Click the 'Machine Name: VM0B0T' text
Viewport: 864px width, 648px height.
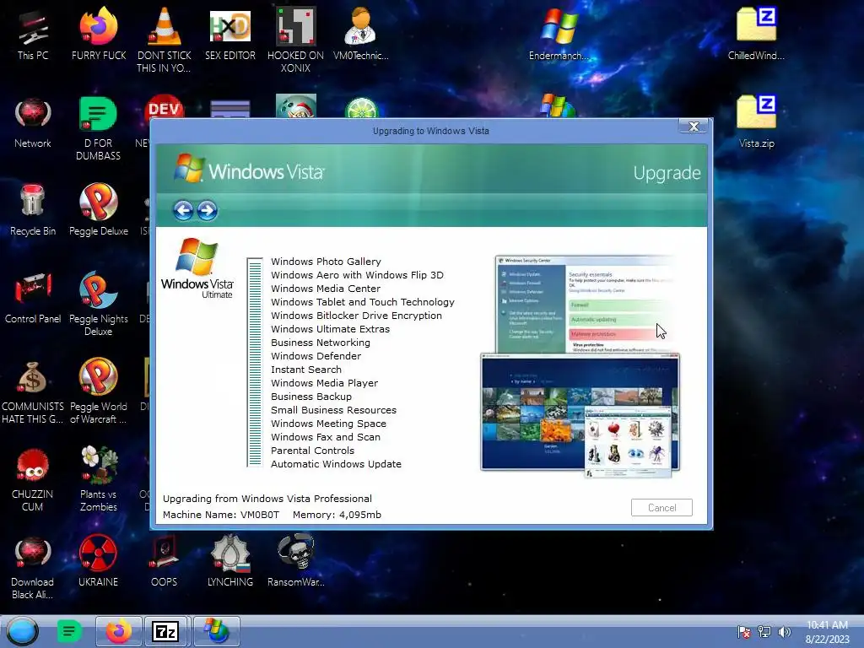pyautogui.click(x=221, y=515)
